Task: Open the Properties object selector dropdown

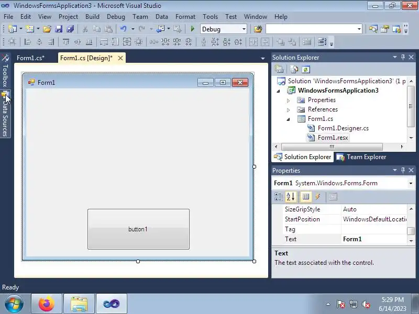Action: click(x=411, y=183)
